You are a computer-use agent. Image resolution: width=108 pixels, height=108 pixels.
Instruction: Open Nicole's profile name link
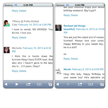tap(67, 69)
